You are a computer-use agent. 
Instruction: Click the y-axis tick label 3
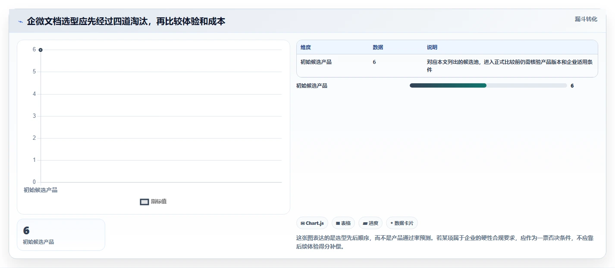coord(35,116)
